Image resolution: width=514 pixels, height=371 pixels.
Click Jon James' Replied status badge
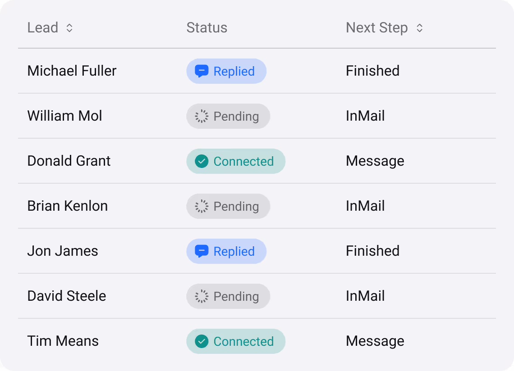tap(226, 251)
